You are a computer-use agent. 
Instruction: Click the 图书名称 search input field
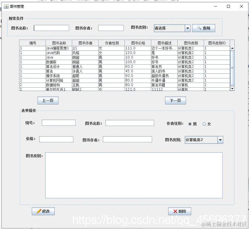point(51,28)
